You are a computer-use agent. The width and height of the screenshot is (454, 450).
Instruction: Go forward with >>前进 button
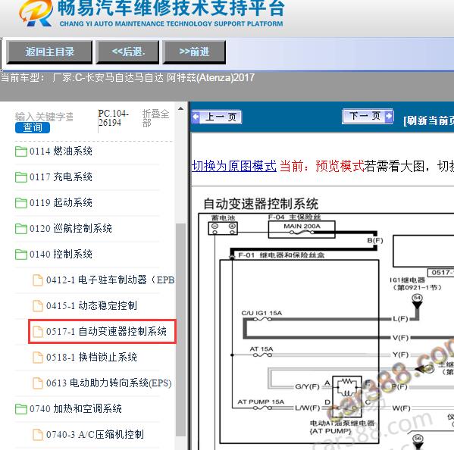194,52
